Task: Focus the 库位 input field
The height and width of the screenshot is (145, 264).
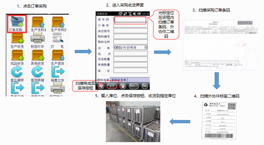Action: 131,70
